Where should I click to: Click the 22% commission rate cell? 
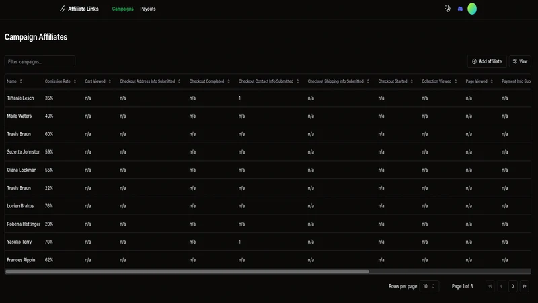pyautogui.click(x=49, y=188)
